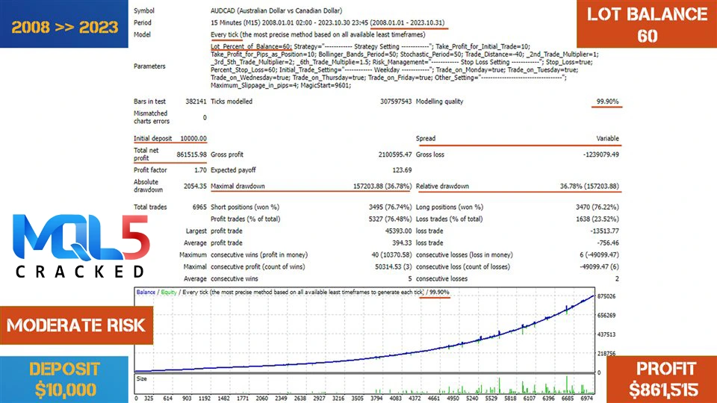The image size is (717, 403).
Task: Click the 3794 x-axis label below the chart
Action: [376, 399]
